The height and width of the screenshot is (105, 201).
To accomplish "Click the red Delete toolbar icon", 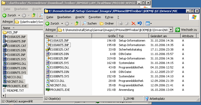I will click(x=133, y=23).
